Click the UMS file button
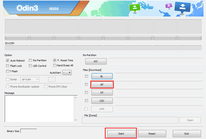This screenshot has width=206, height=139. point(102,109)
